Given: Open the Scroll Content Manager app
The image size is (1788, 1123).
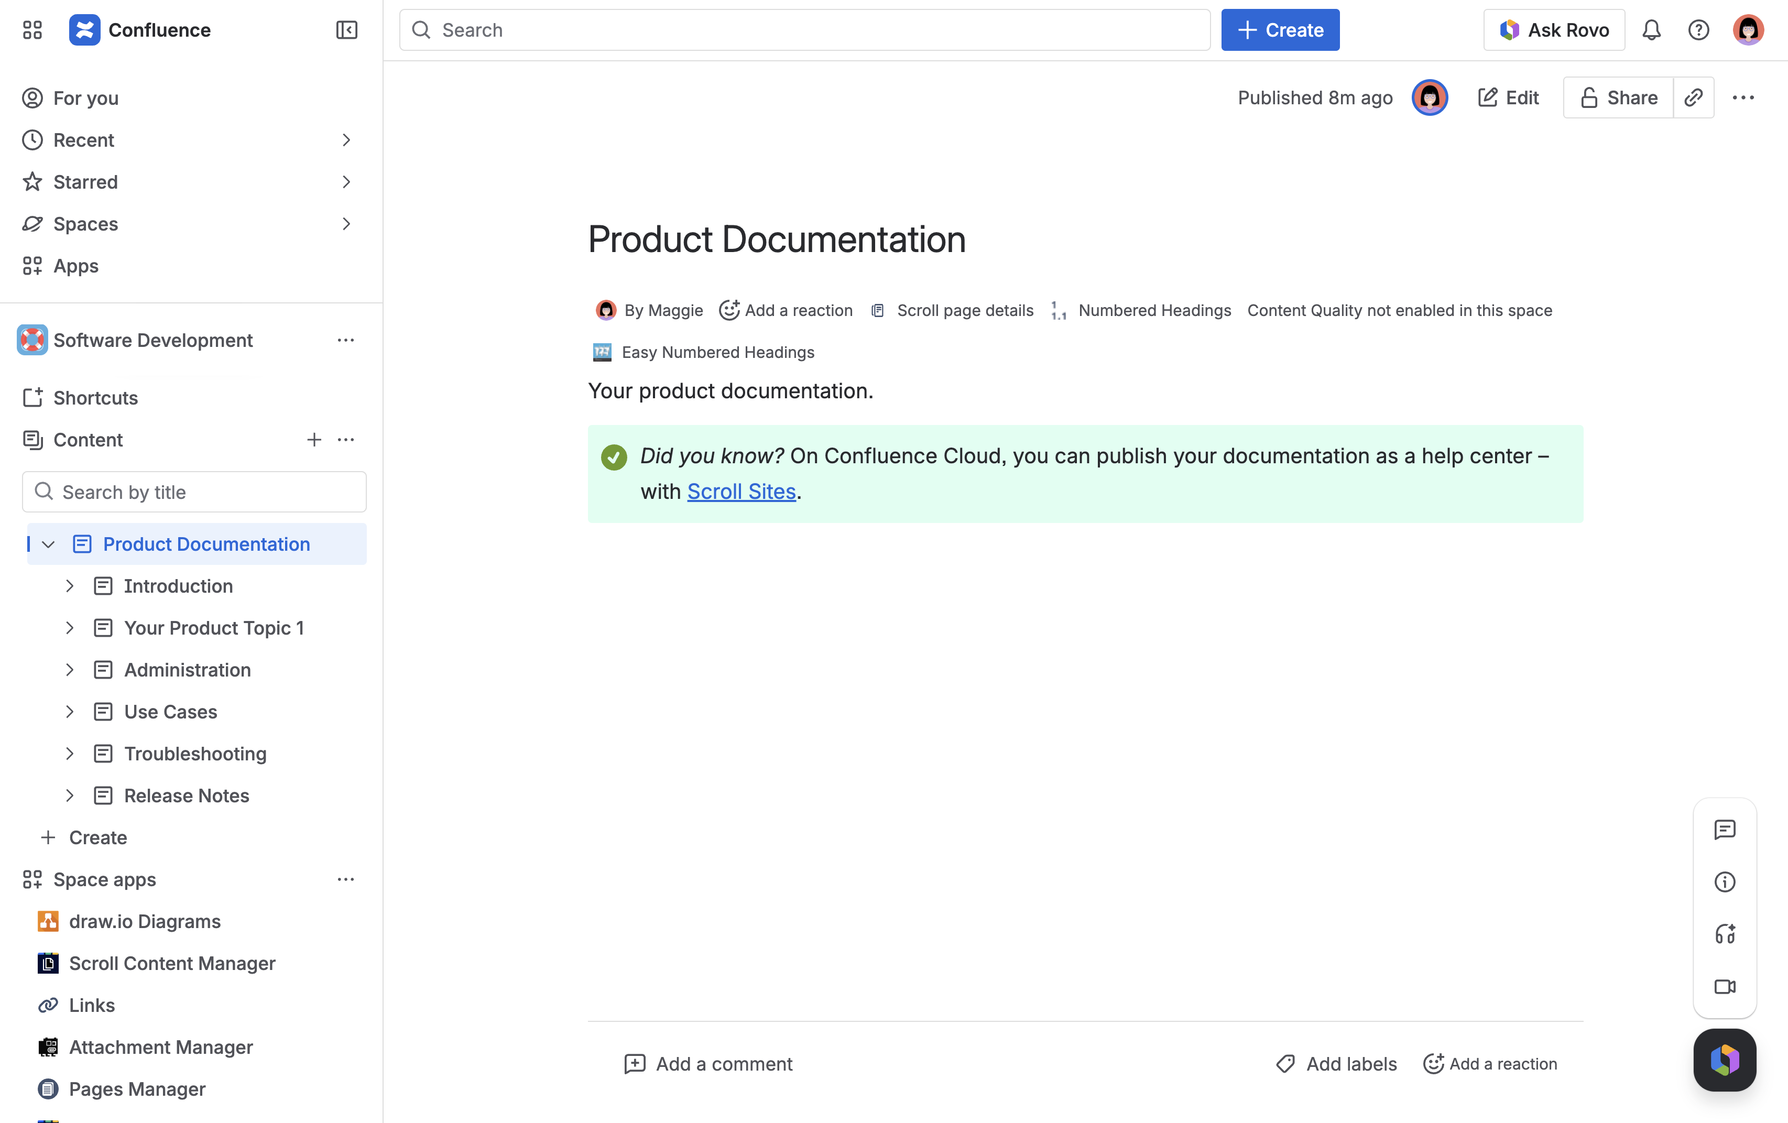Looking at the screenshot, I should pos(171,963).
